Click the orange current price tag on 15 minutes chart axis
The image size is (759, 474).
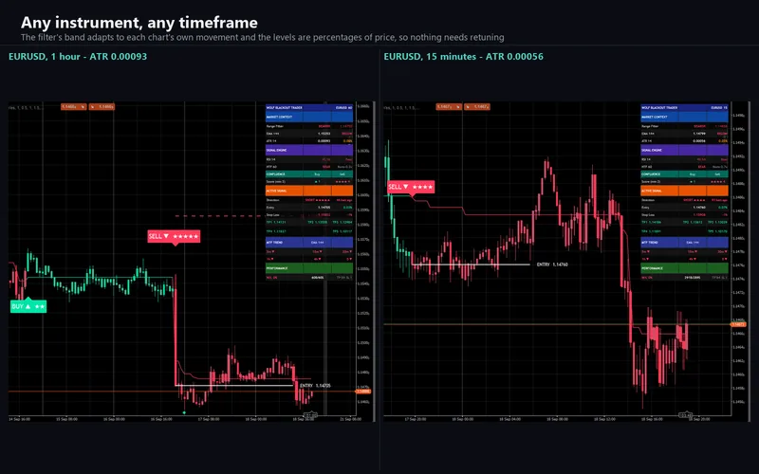pos(738,324)
